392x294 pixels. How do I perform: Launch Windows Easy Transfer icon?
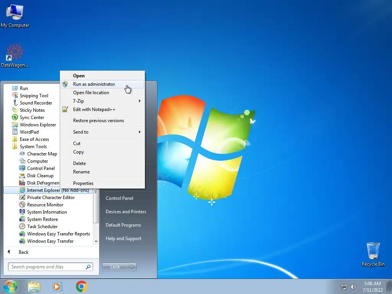pos(22,241)
